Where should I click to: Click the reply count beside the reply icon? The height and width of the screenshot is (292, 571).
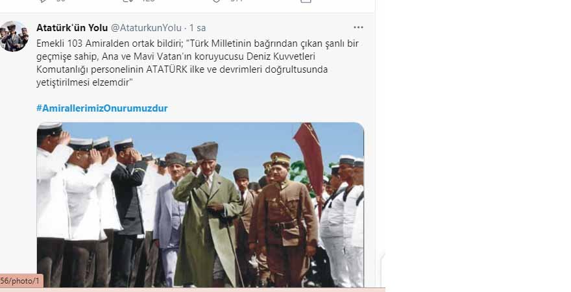click(60, 1)
